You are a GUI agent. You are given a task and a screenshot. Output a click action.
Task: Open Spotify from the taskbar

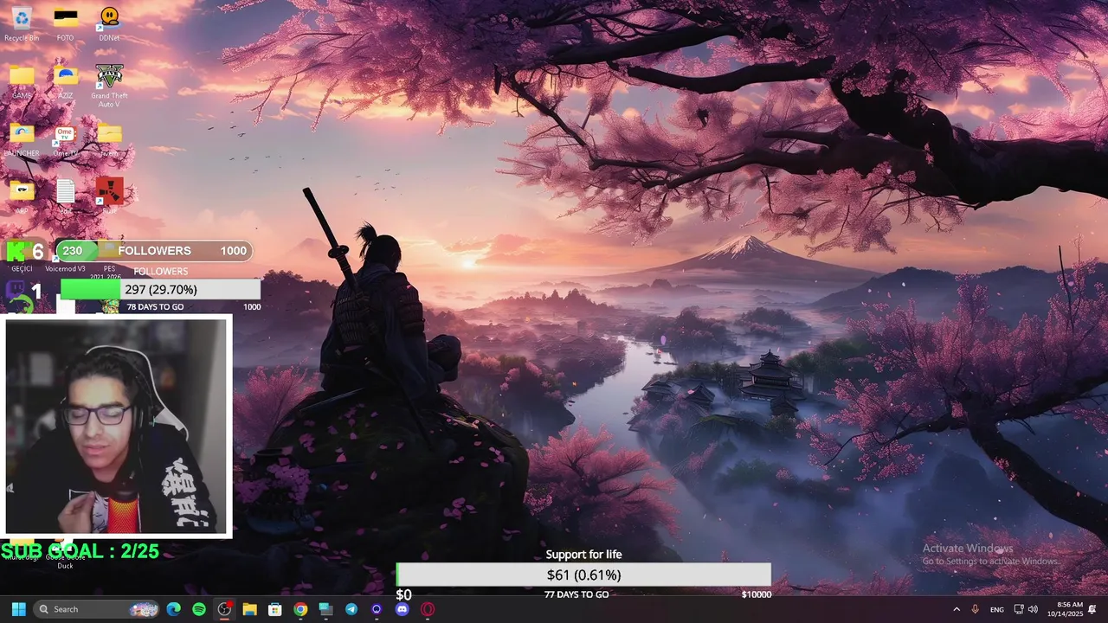coord(199,609)
